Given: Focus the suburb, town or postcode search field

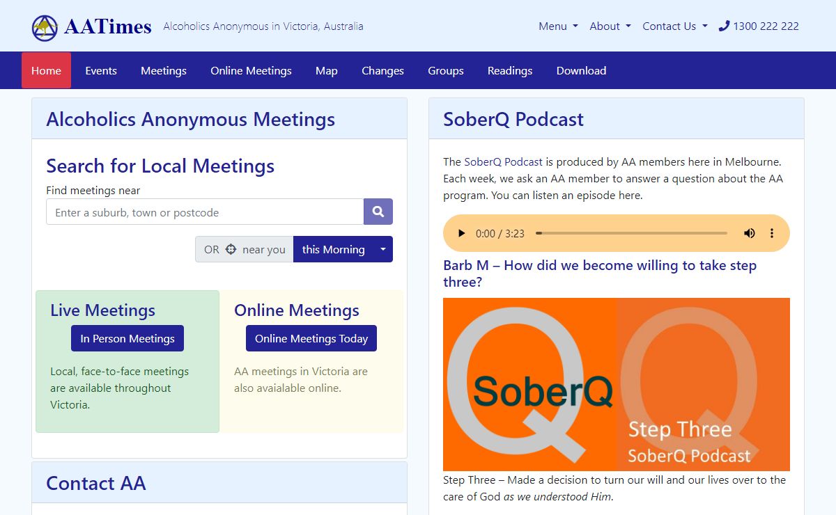Looking at the screenshot, I should 205,212.
